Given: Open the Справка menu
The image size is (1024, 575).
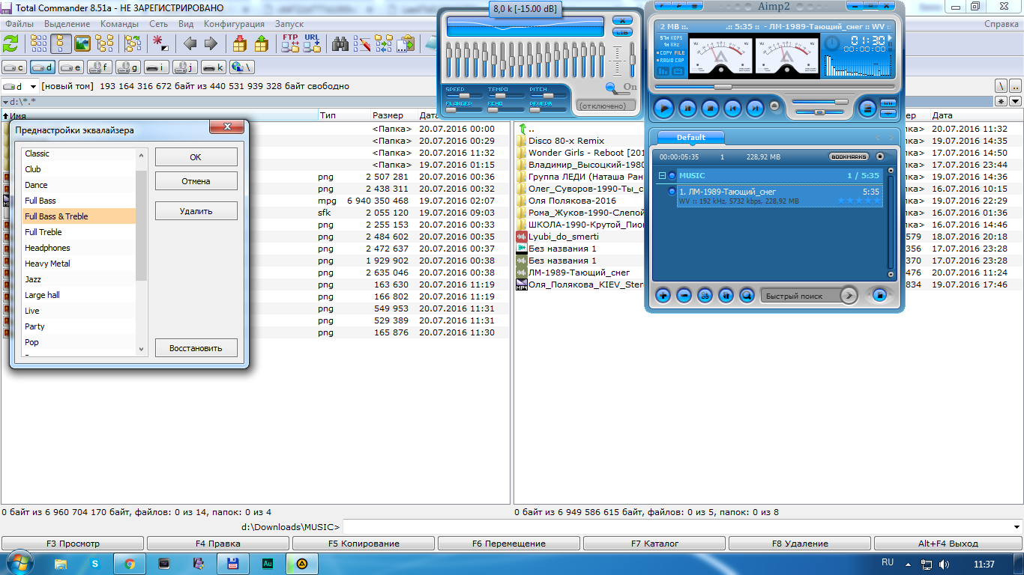Looking at the screenshot, I should 1002,24.
